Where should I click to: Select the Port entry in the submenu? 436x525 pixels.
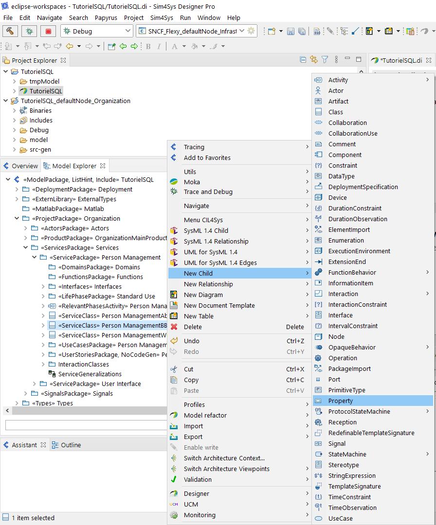tap(373, 379)
